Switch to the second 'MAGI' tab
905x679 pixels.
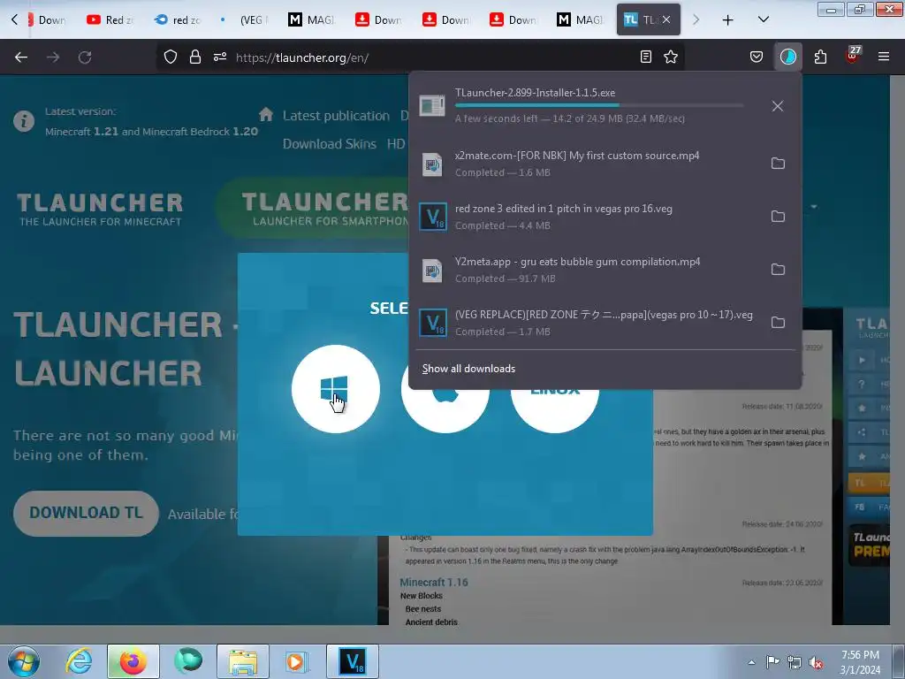[x=581, y=19]
